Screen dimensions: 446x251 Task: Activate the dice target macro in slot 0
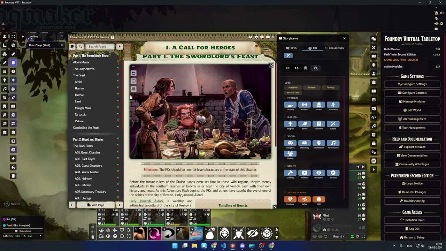267,233
